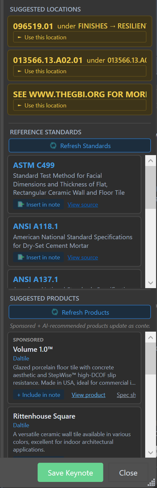The width and height of the screenshot is (157, 488).
Task: Use the 013566.13.A02.01 suggested location
Action: pos(80,71)
